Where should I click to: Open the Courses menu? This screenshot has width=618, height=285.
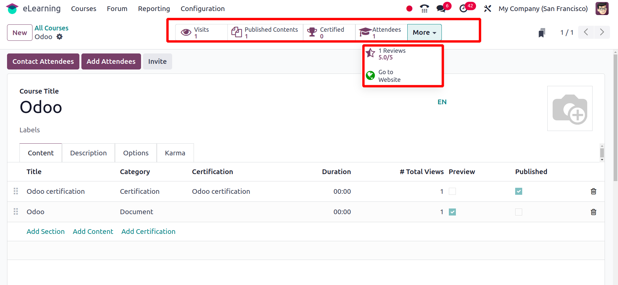84,9
